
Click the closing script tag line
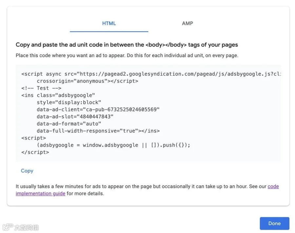35,152
